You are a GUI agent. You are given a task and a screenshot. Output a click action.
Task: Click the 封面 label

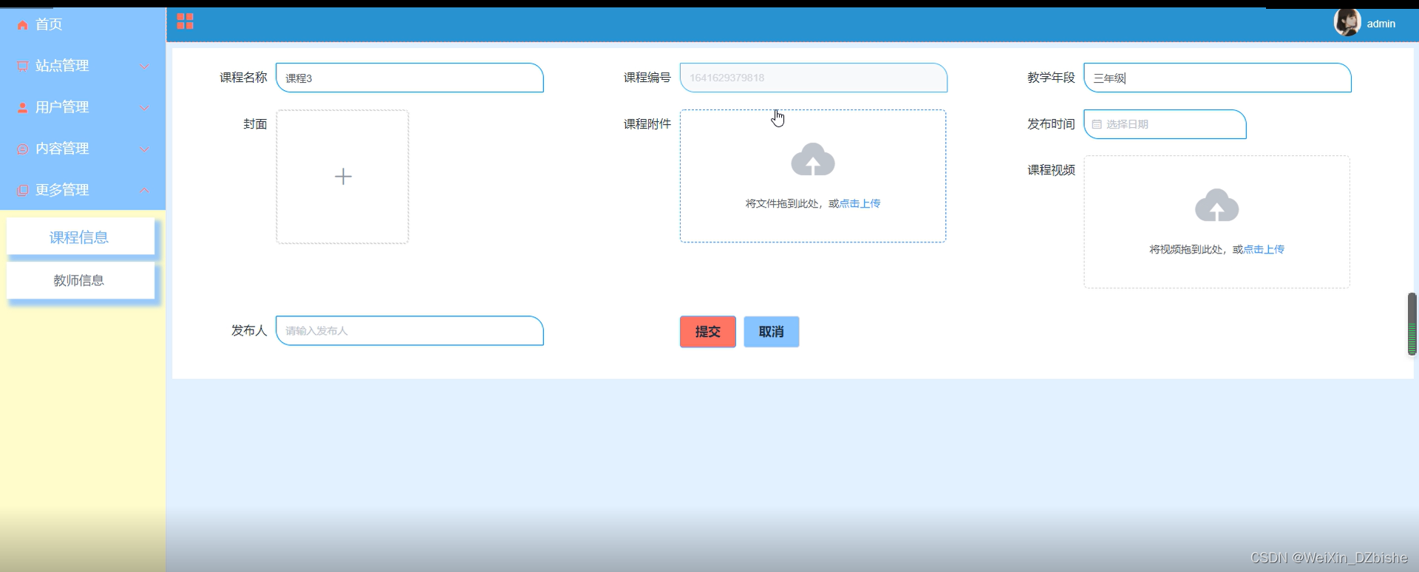[x=255, y=124]
